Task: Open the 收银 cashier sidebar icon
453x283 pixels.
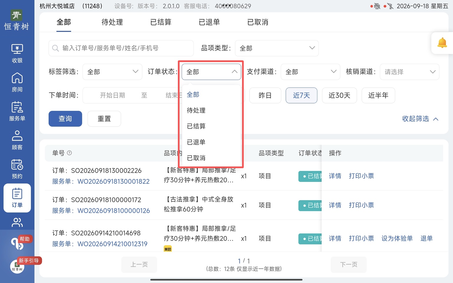Action: [x=17, y=53]
